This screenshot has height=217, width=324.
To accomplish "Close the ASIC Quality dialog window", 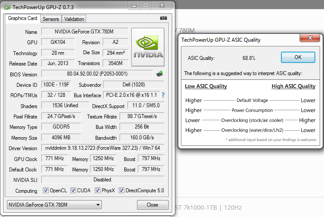I will 310,38.
